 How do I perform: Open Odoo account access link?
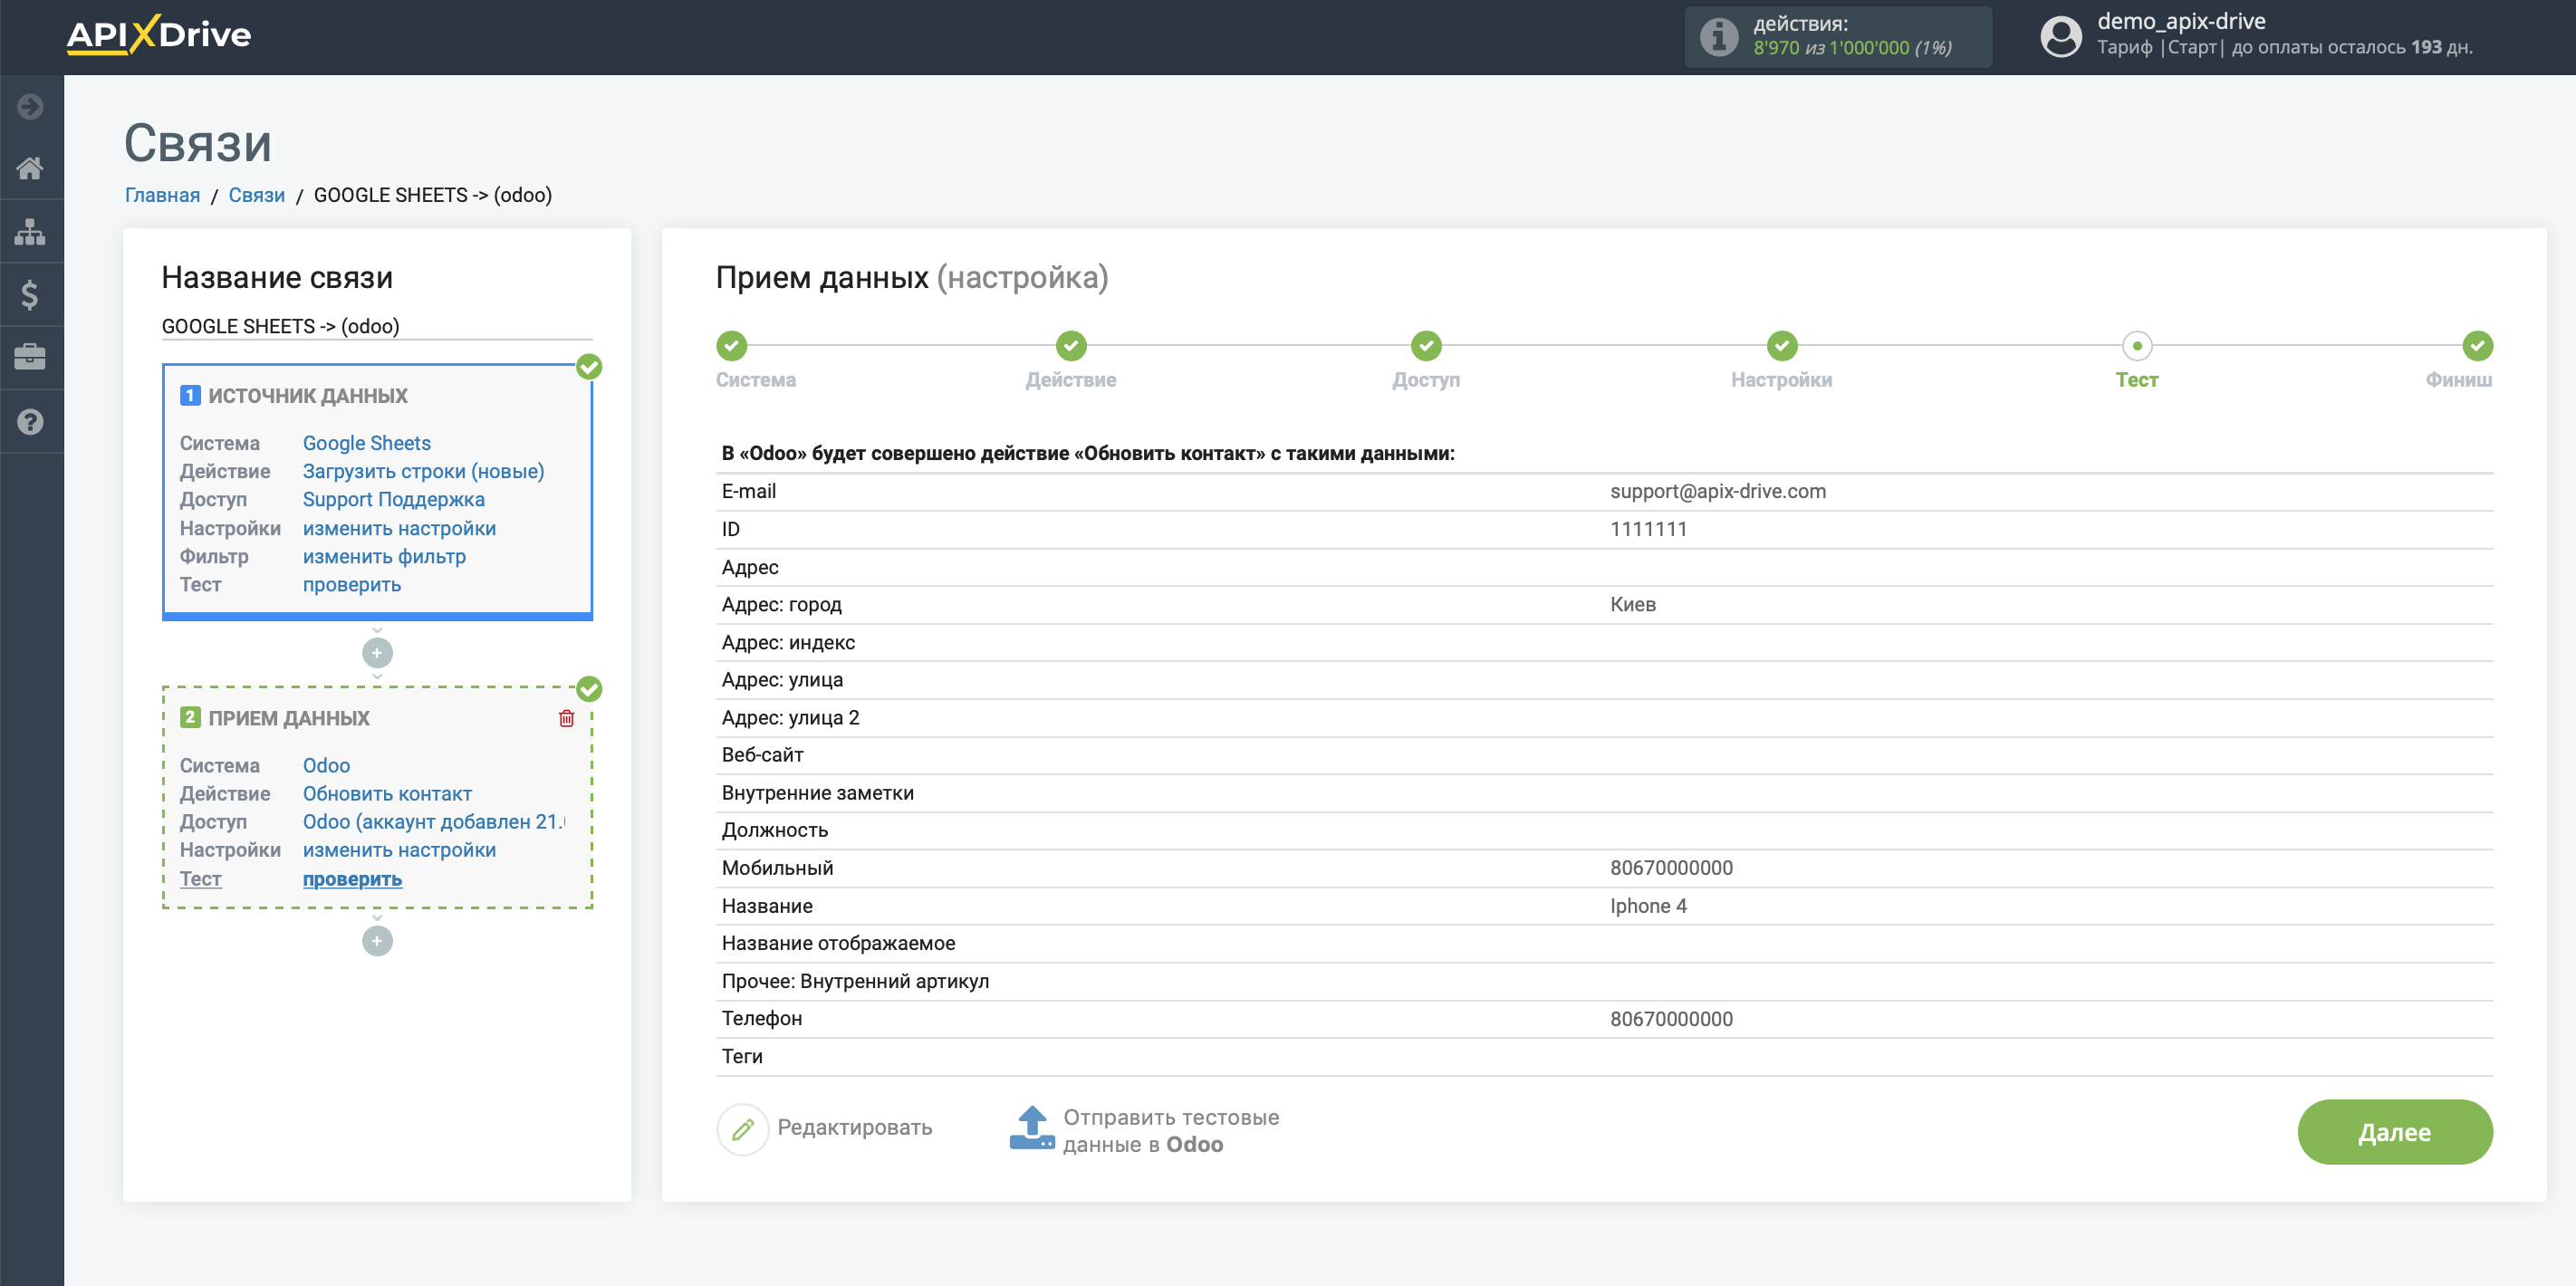[x=434, y=821]
